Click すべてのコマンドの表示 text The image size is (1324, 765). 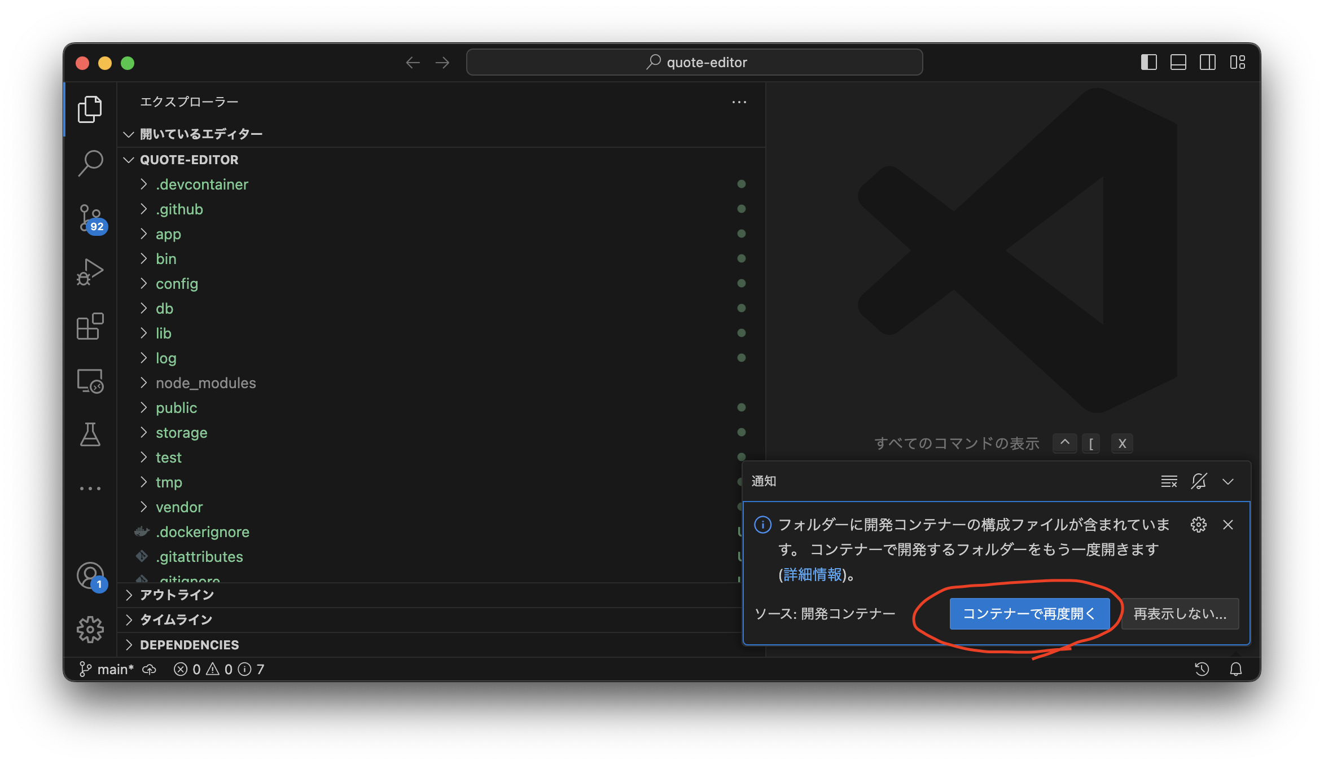(x=957, y=443)
